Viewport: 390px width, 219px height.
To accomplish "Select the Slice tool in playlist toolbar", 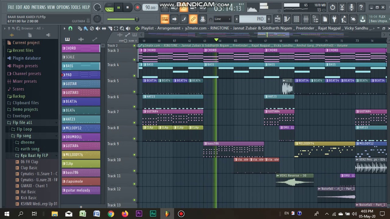I will pos(110,28).
